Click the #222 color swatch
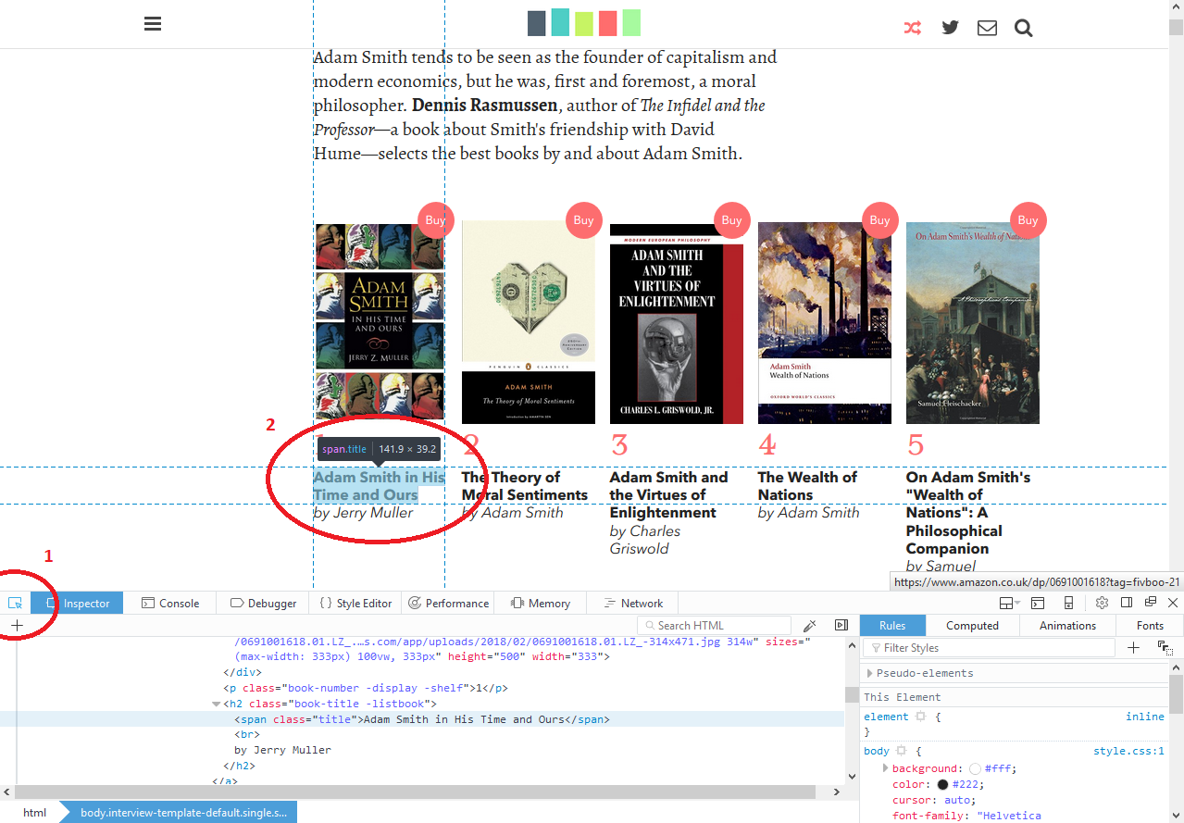The width and height of the screenshot is (1184, 823). point(942,784)
